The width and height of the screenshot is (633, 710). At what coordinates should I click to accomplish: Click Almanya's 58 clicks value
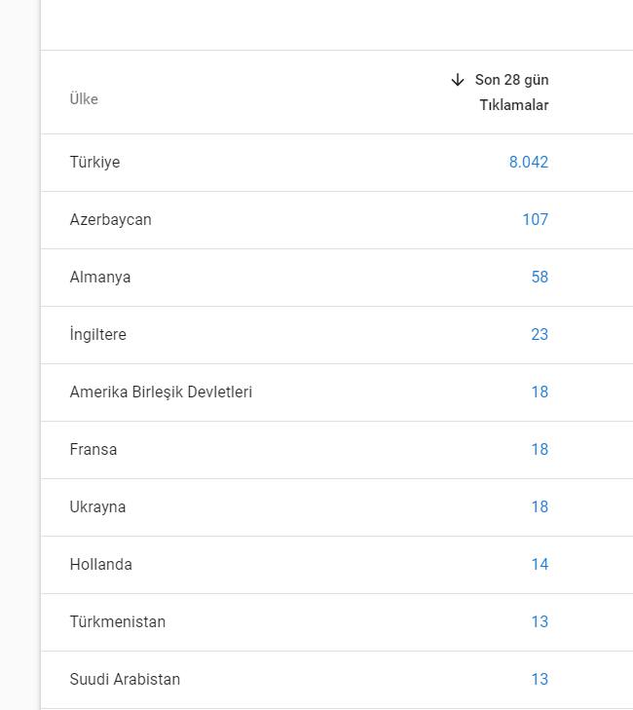pos(540,278)
